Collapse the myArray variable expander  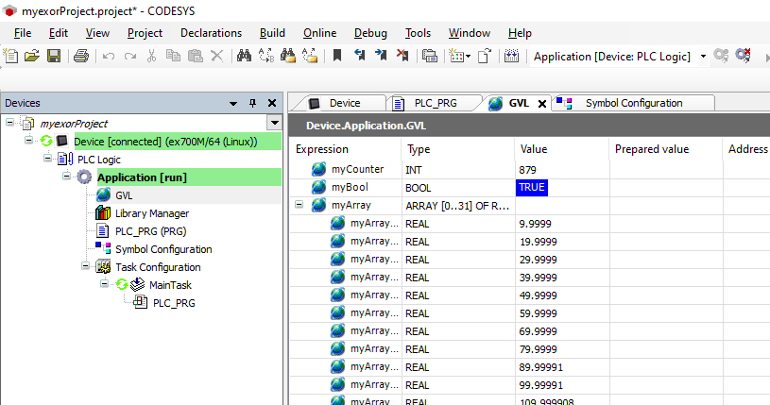[x=299, y=204]
